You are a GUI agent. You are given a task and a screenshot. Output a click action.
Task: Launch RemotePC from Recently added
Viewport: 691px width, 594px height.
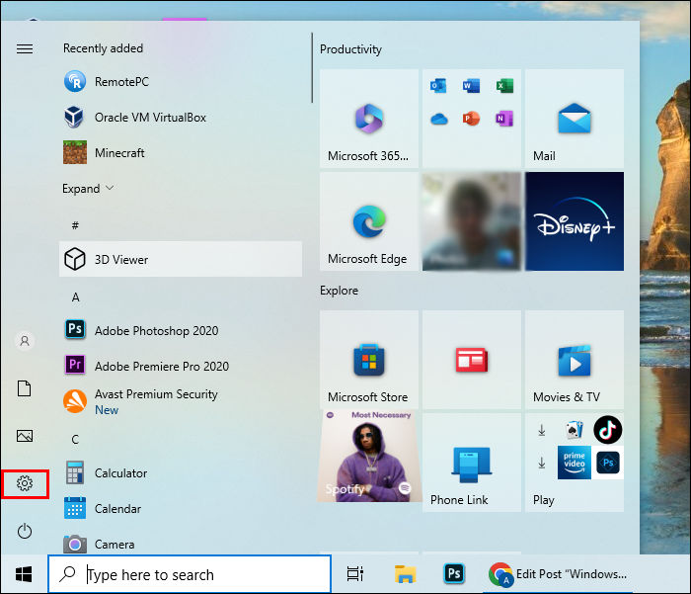(x=181, y=82)
